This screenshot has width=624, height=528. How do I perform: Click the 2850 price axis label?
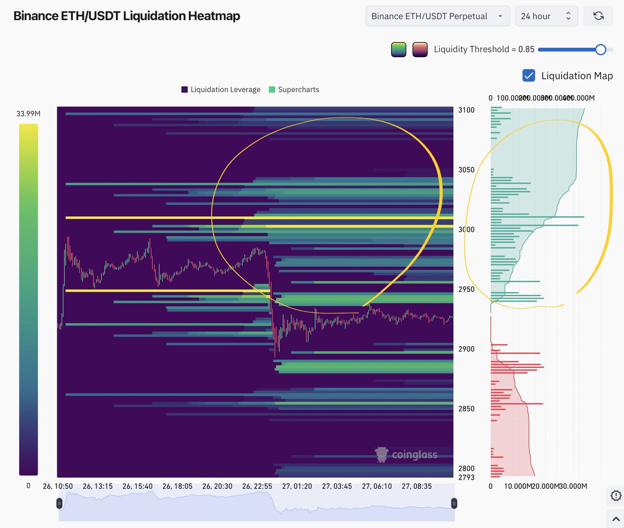tap(466, 409)
